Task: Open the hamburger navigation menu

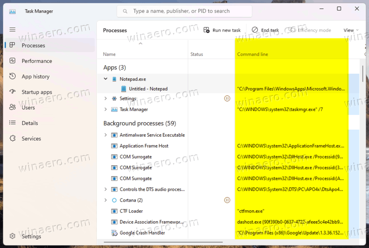Action: tap(12, 29)
